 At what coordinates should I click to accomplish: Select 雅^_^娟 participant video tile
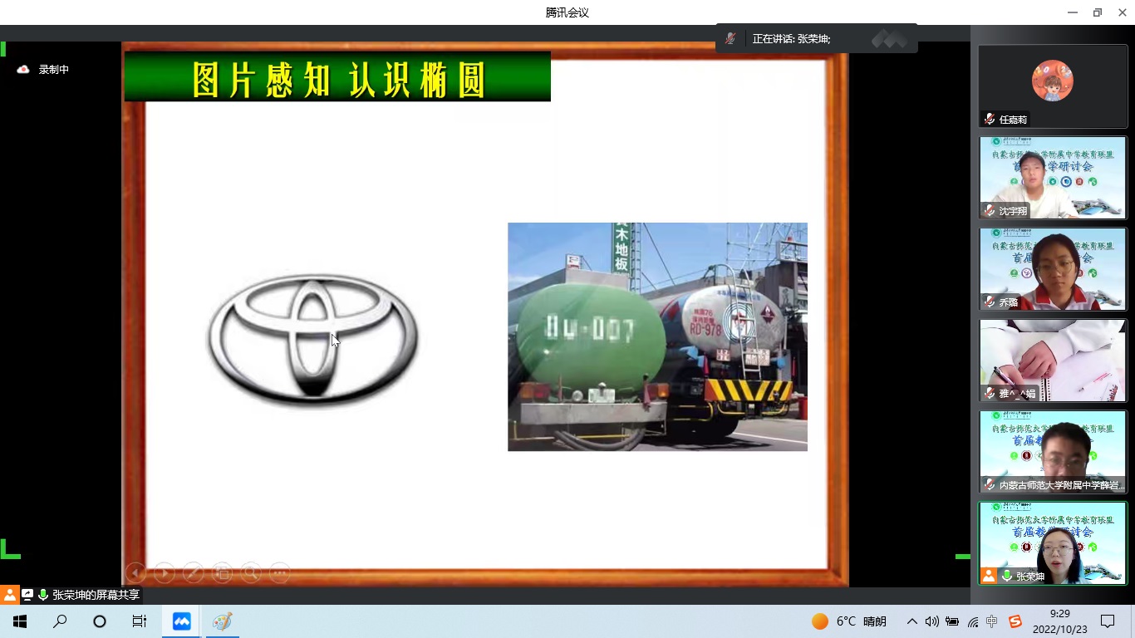(1053, 361)
